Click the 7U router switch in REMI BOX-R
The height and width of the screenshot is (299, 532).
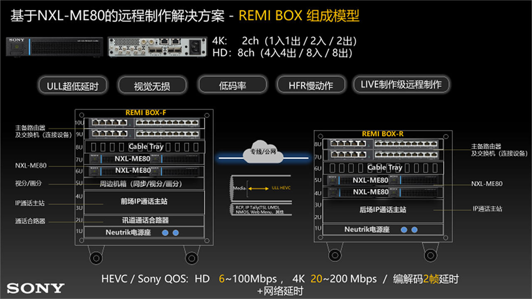384,155
